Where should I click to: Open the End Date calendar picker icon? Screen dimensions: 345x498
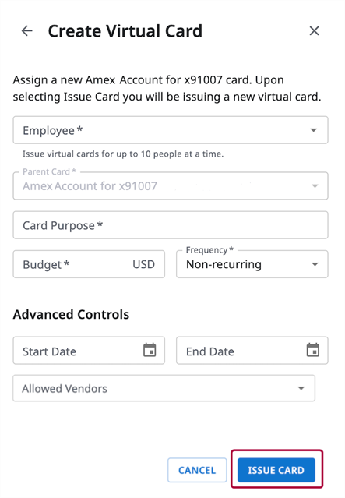tap(313, 350)
